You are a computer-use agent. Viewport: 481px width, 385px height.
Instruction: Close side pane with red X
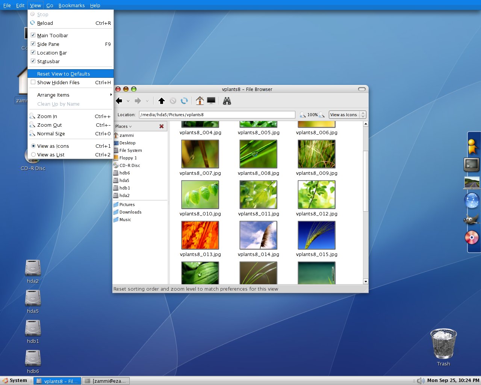[162, 126]
